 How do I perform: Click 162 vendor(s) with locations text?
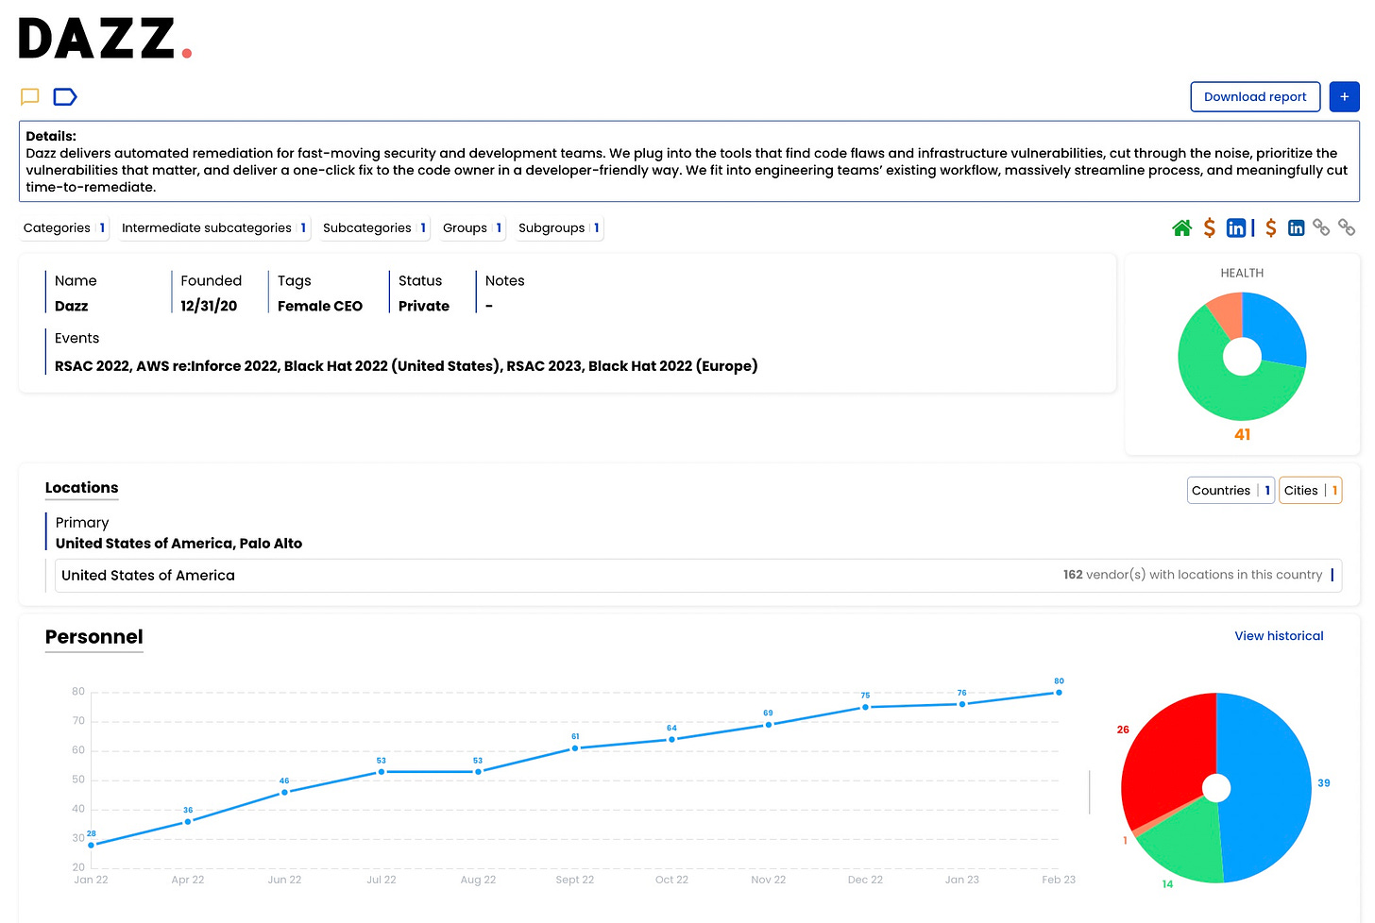coord(1192,575)
